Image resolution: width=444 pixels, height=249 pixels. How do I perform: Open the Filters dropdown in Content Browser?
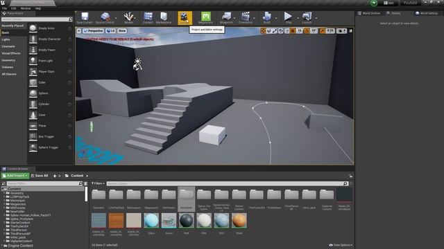pos(98,183)
